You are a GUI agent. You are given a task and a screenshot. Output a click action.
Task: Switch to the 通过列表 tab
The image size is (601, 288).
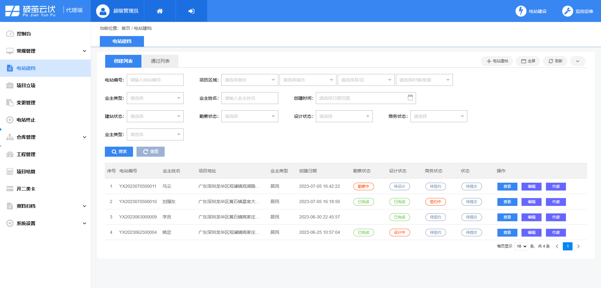click(160, 61)
